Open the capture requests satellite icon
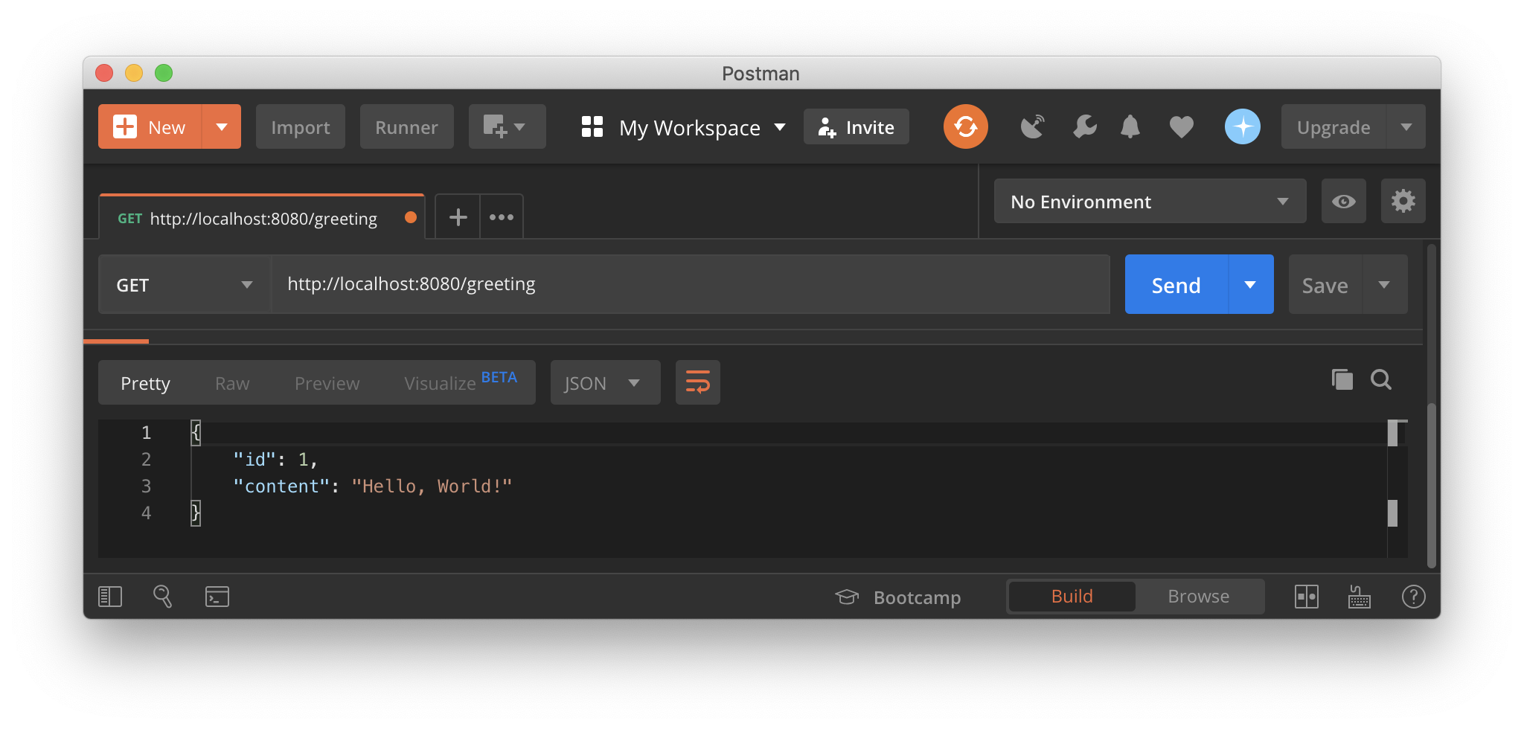 point(1032,127)
